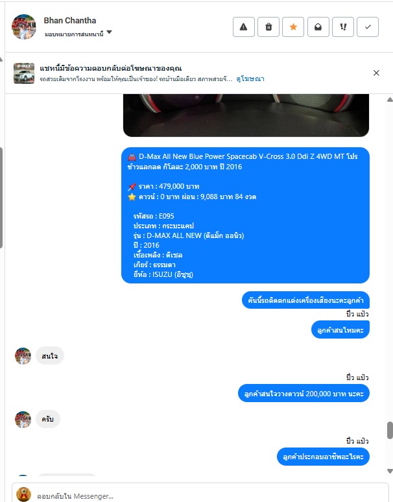The width and height of the screenshot is (393, 502).
Task: Open Bhan Chantha profile picture
Action: pos(24,27)
